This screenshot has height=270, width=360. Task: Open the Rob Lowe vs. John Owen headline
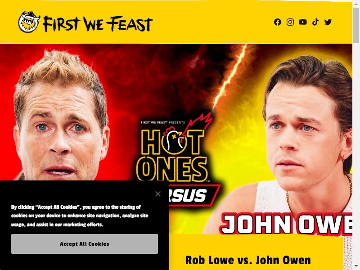point(248,260)
